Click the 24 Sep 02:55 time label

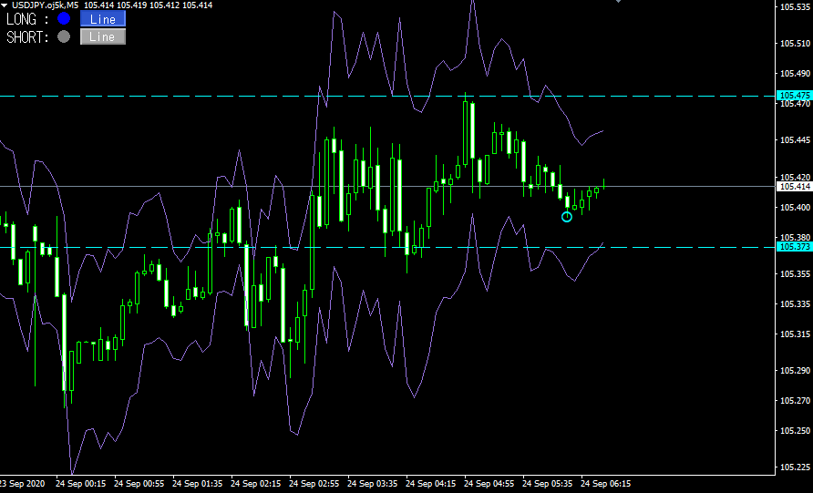coord(314,484)
